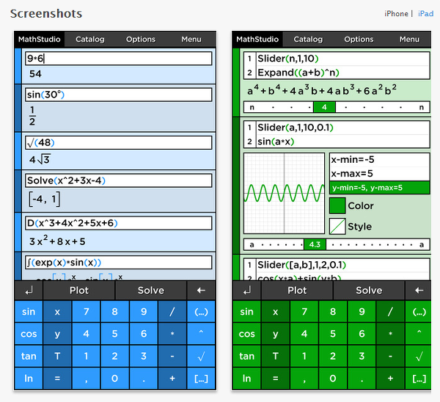The image size is (440, 402).
Task: Tap the caret power key on green keypad
Action: tap(419, 334)
